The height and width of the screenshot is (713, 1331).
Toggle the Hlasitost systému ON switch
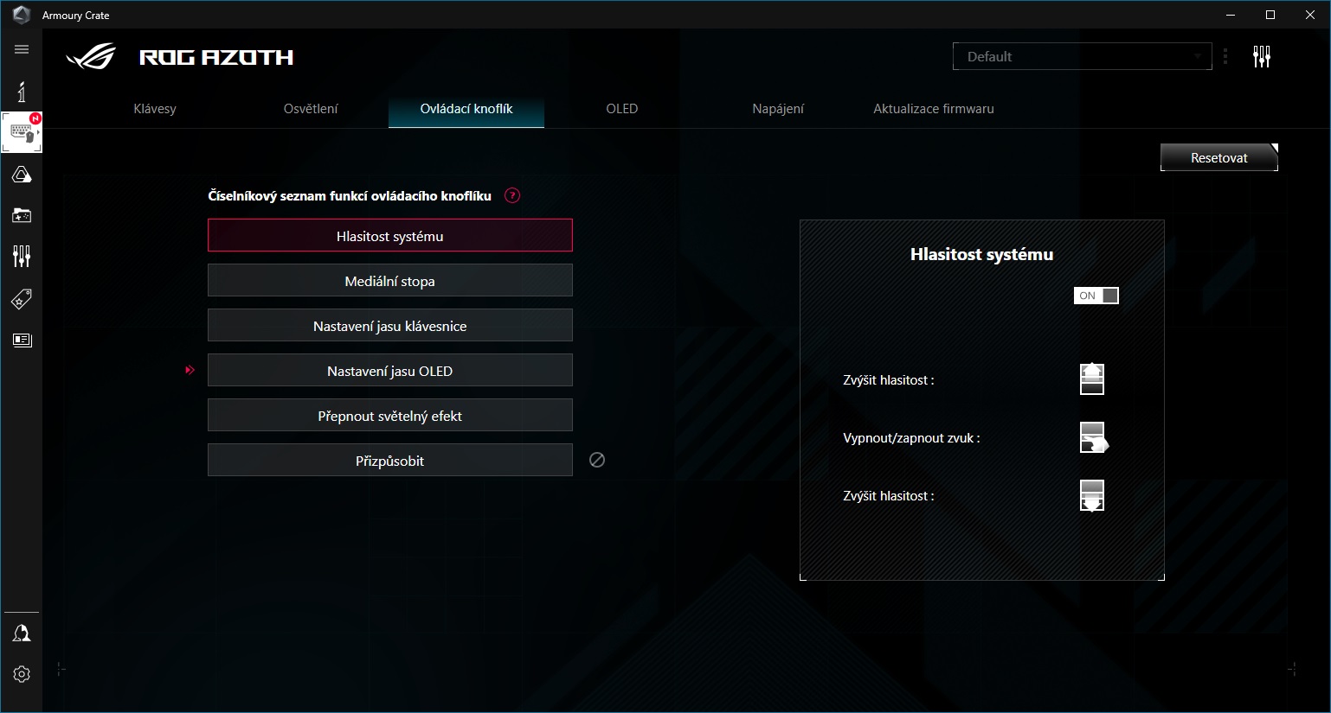point(1096,296)
